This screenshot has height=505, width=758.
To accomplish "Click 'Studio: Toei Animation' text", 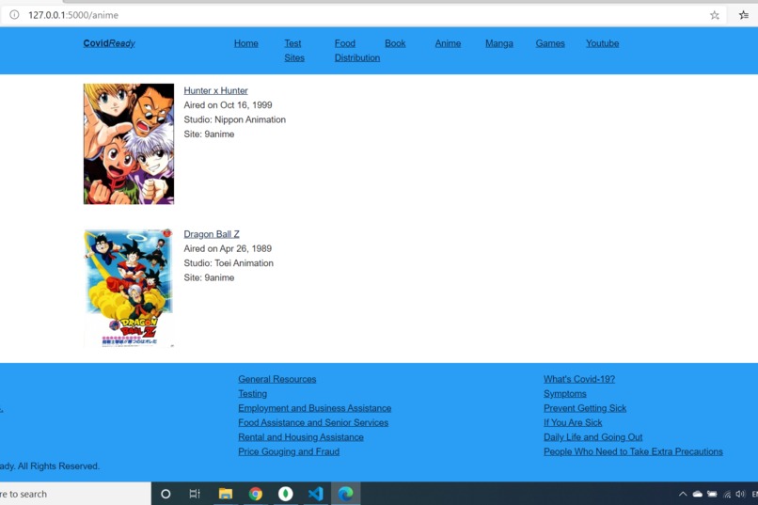I will tap(229, 263).
